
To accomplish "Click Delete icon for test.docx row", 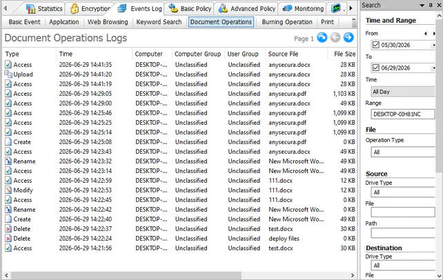I will 8,229.
